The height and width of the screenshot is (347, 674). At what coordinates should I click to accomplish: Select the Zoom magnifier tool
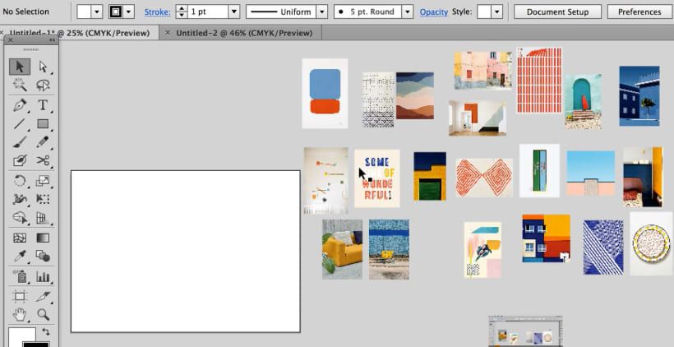coord(43,314)
